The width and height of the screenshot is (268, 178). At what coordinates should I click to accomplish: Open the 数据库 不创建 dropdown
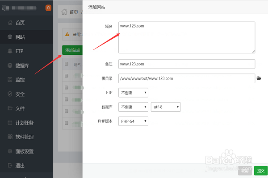click(133, 107)
